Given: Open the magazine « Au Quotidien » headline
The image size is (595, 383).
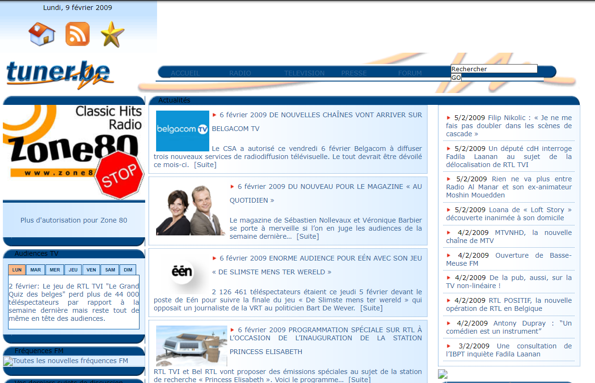Looking at the screenshot, I should pyautogui.click(x=326, y=193).
